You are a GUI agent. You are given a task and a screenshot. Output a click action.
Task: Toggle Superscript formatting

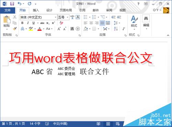tap(53, 23)
